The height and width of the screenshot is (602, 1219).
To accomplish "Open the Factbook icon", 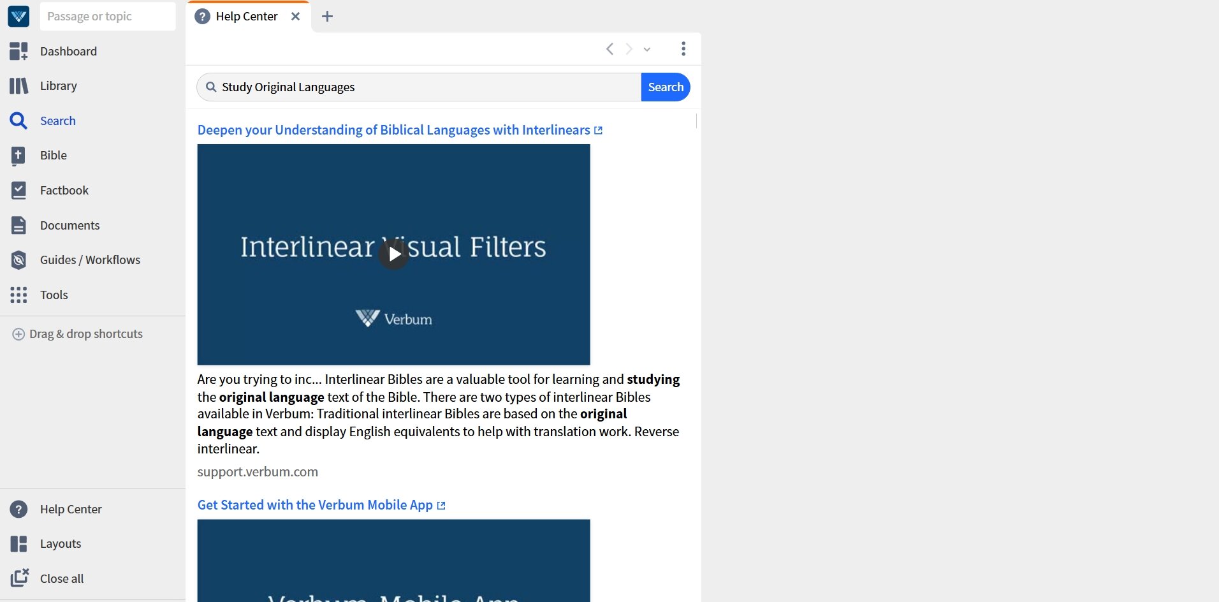I will pyautogui.click(x=18, y=190).
